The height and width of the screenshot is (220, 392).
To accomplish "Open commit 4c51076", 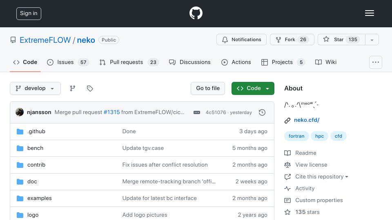I will (x=216, y=112).
